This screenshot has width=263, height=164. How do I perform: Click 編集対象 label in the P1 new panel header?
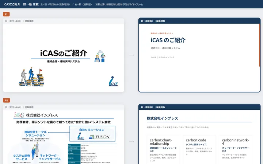[x=161, y=21]
